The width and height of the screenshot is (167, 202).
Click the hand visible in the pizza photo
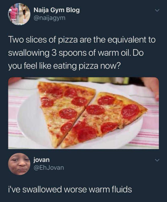coord(151,88)
